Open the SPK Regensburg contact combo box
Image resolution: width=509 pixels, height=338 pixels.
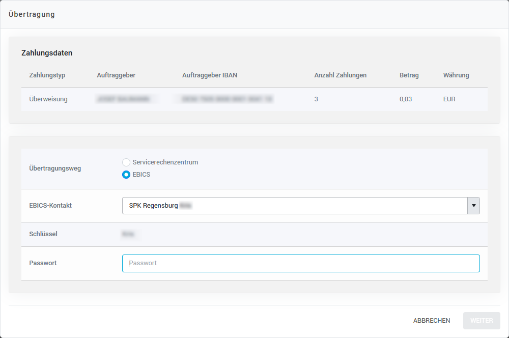click(x=294, y=206)
